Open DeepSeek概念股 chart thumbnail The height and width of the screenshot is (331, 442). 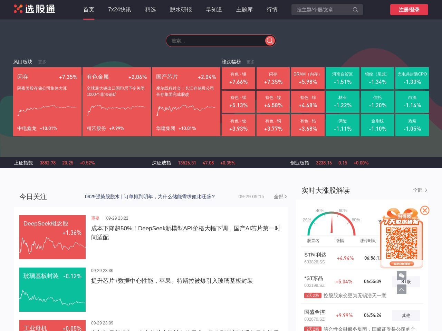pyautogui.click(x=52, y=237)
